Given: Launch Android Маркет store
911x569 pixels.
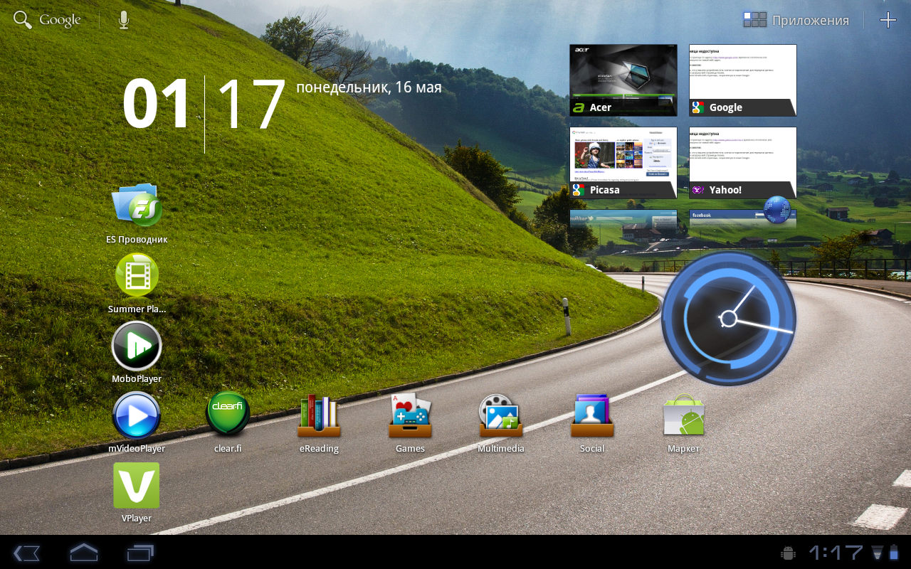Looking at the screenshot, I should point(683,416).
